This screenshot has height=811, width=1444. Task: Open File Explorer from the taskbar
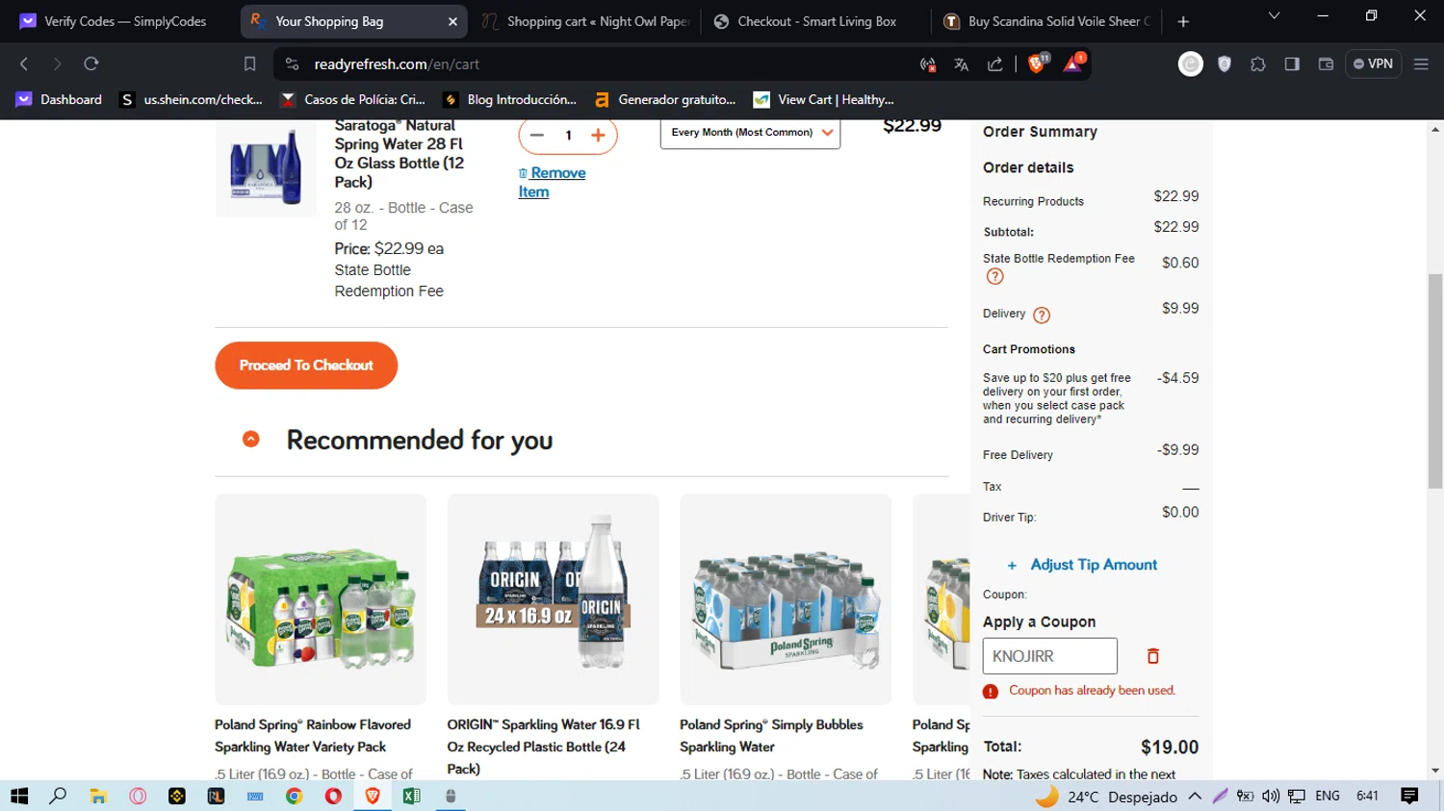pyautogui.click(x=97, y=796)
